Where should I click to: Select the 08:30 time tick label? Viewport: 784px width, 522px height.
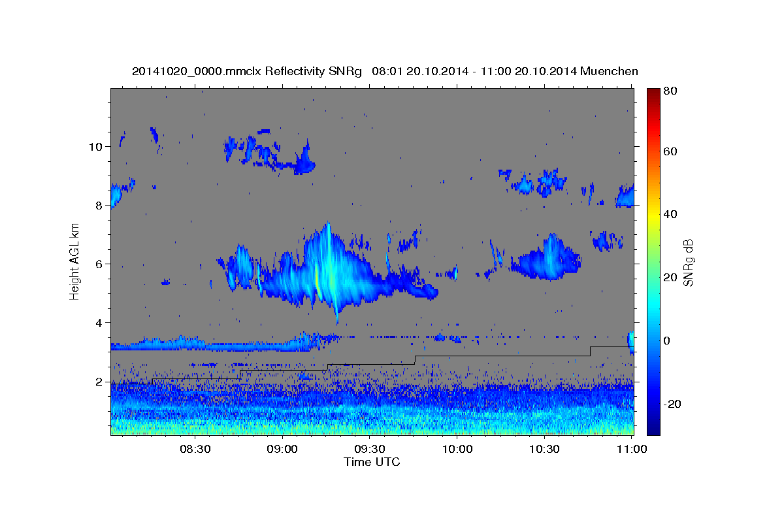click(195, 449)
